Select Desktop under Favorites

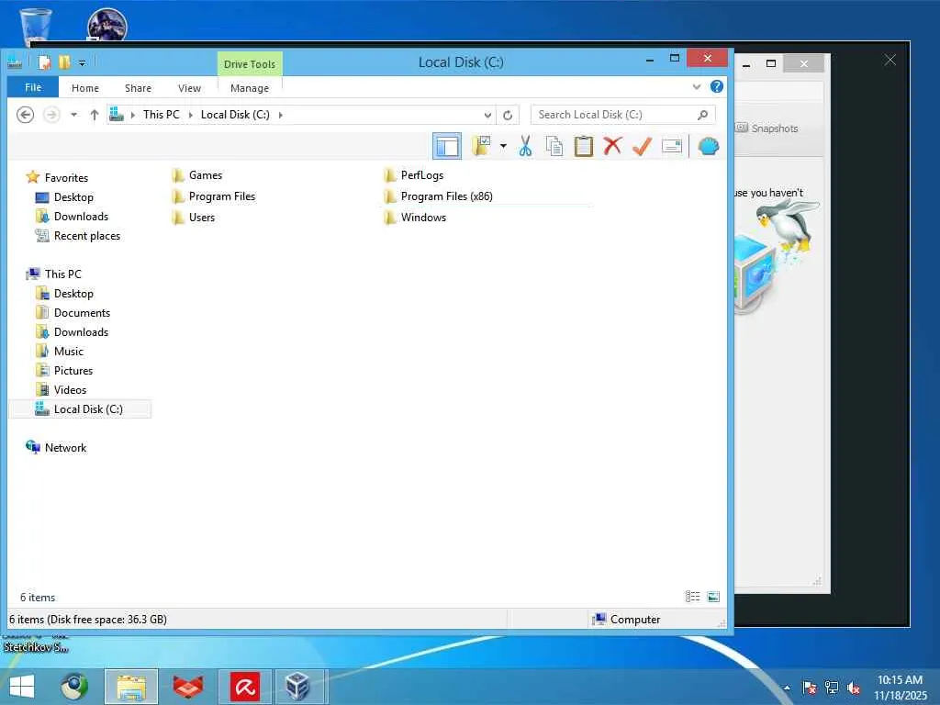(x=65, y=197)
